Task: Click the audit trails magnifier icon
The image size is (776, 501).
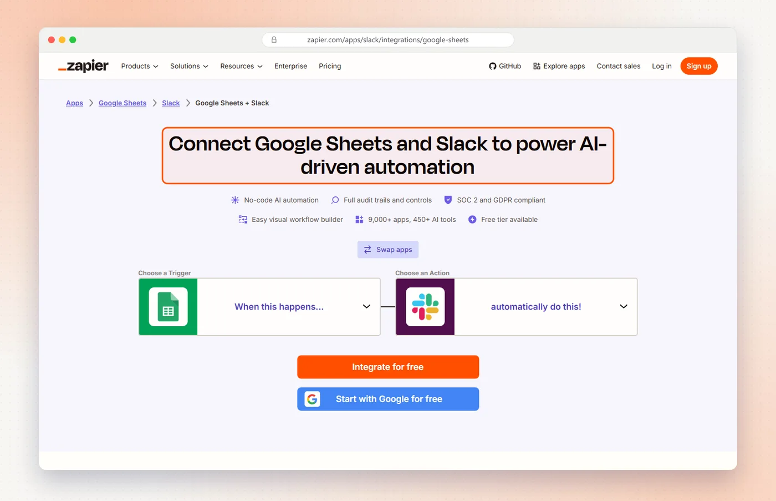Action: pos(335,200)
